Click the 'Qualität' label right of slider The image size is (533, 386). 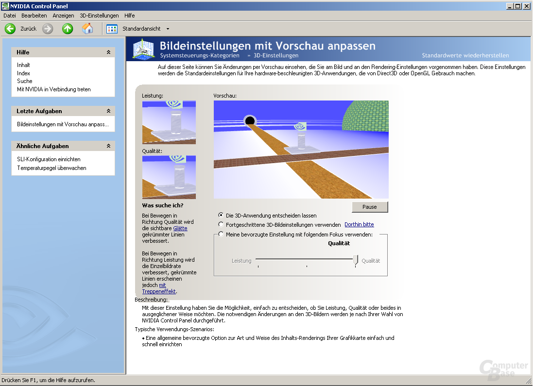tap(371, 261)
